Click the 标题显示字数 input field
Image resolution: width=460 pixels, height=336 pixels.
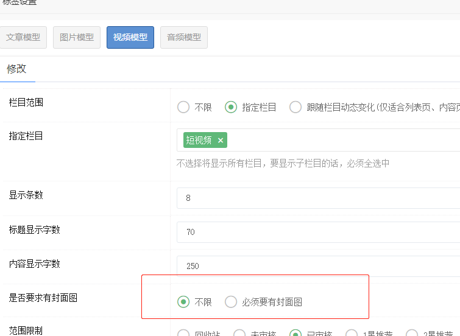coord(317,232)
